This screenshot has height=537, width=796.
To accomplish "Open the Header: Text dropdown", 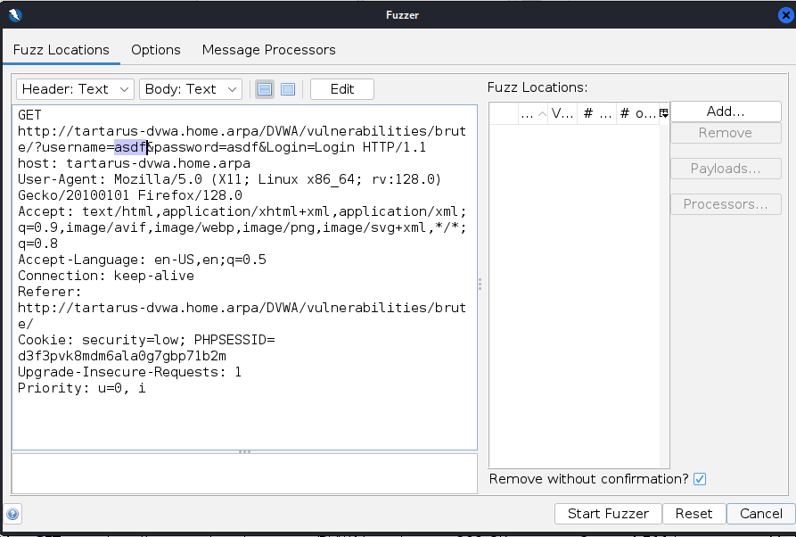I will tap(75, 89).
